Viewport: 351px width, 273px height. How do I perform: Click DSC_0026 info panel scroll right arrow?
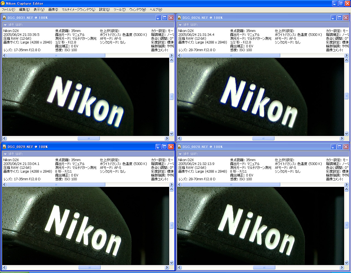point(347,56)
